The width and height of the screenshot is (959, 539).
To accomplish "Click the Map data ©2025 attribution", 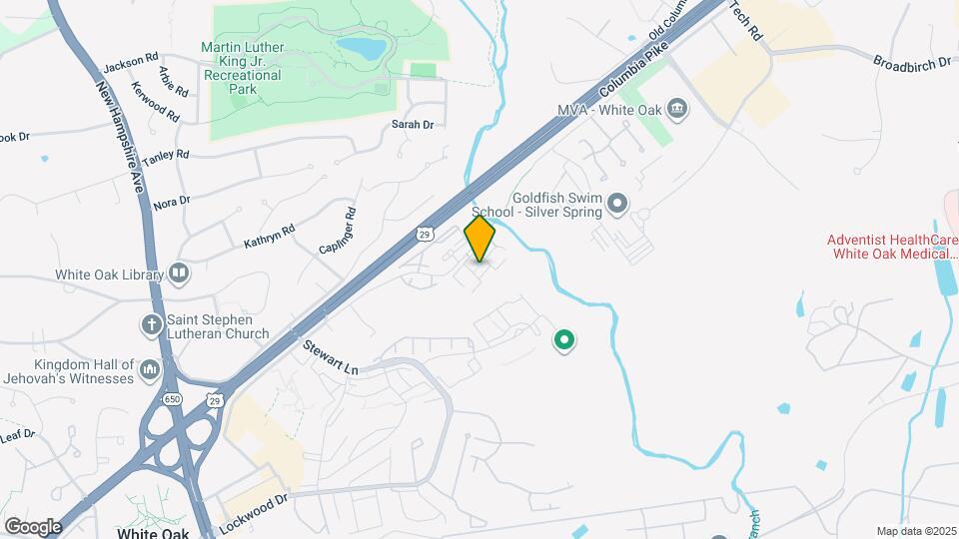I will tap(916, 532).
